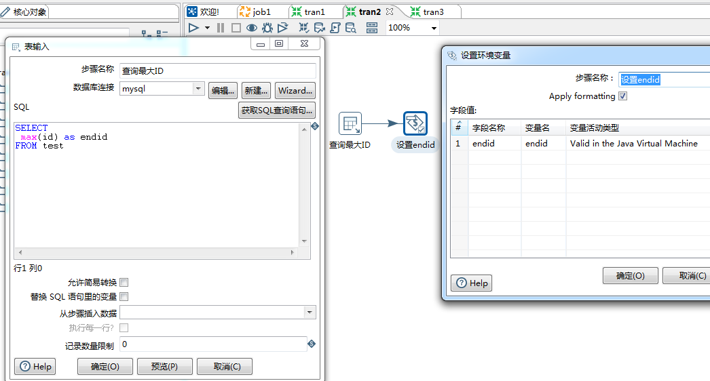Screen dimensions: 710x381
Task: Cancel the 设置环境变量 dialog
Action: (x=686, y=275)
